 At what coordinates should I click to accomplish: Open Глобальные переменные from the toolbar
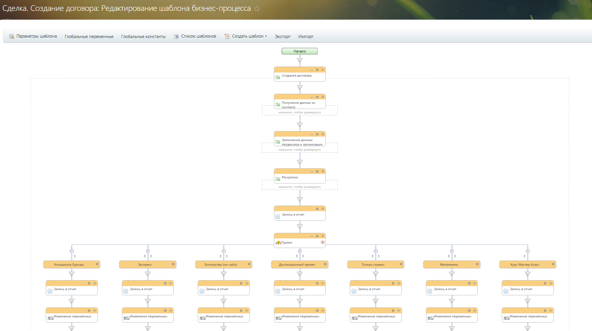89,36
